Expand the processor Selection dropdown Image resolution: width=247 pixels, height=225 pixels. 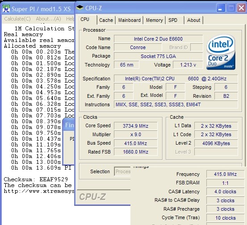coord(122,171)
